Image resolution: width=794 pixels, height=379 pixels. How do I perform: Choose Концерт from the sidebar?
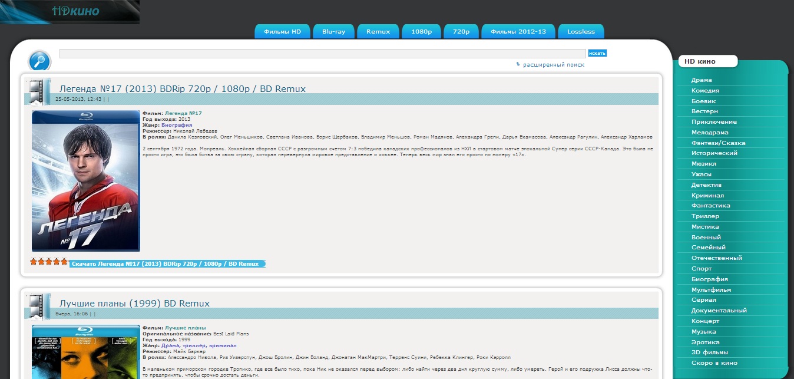point(705,321)
